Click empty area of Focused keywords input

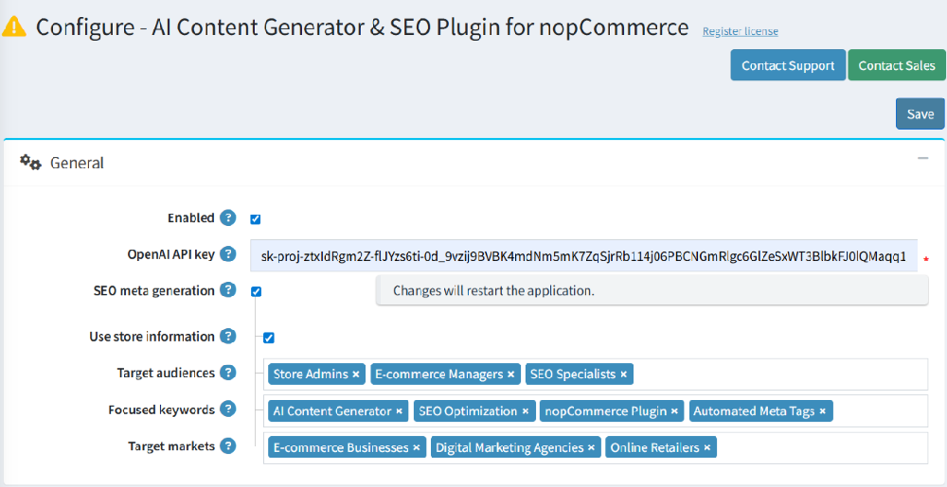point(879,411)
